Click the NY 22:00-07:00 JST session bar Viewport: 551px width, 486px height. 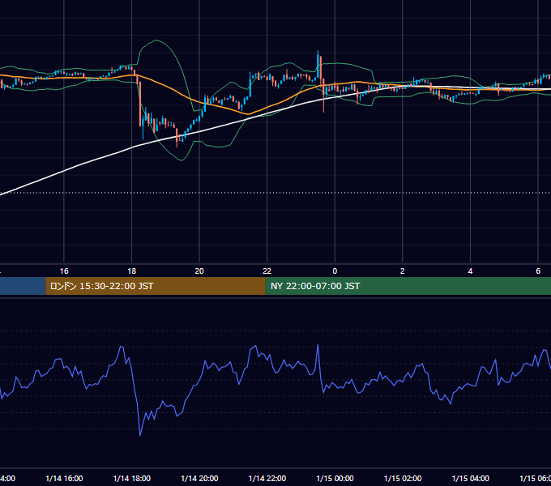click(408, 286)
